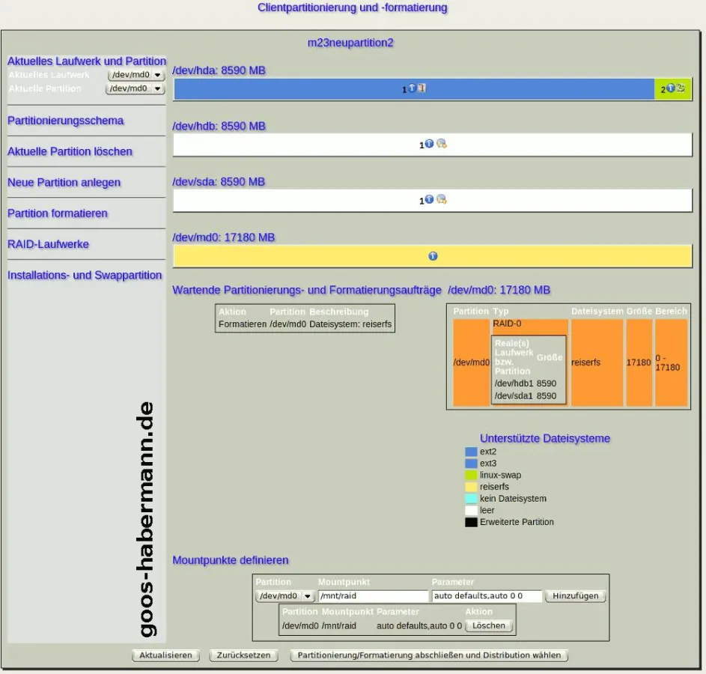Open the Partitionierungsschema section
This screenshot has width=706, height=674.
pos(66,121)
